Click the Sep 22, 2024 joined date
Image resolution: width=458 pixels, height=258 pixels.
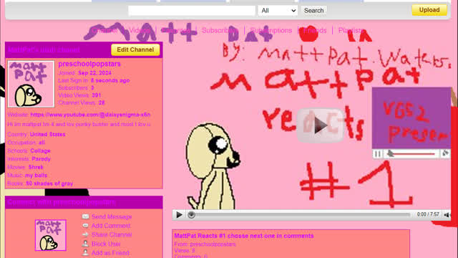94,73
